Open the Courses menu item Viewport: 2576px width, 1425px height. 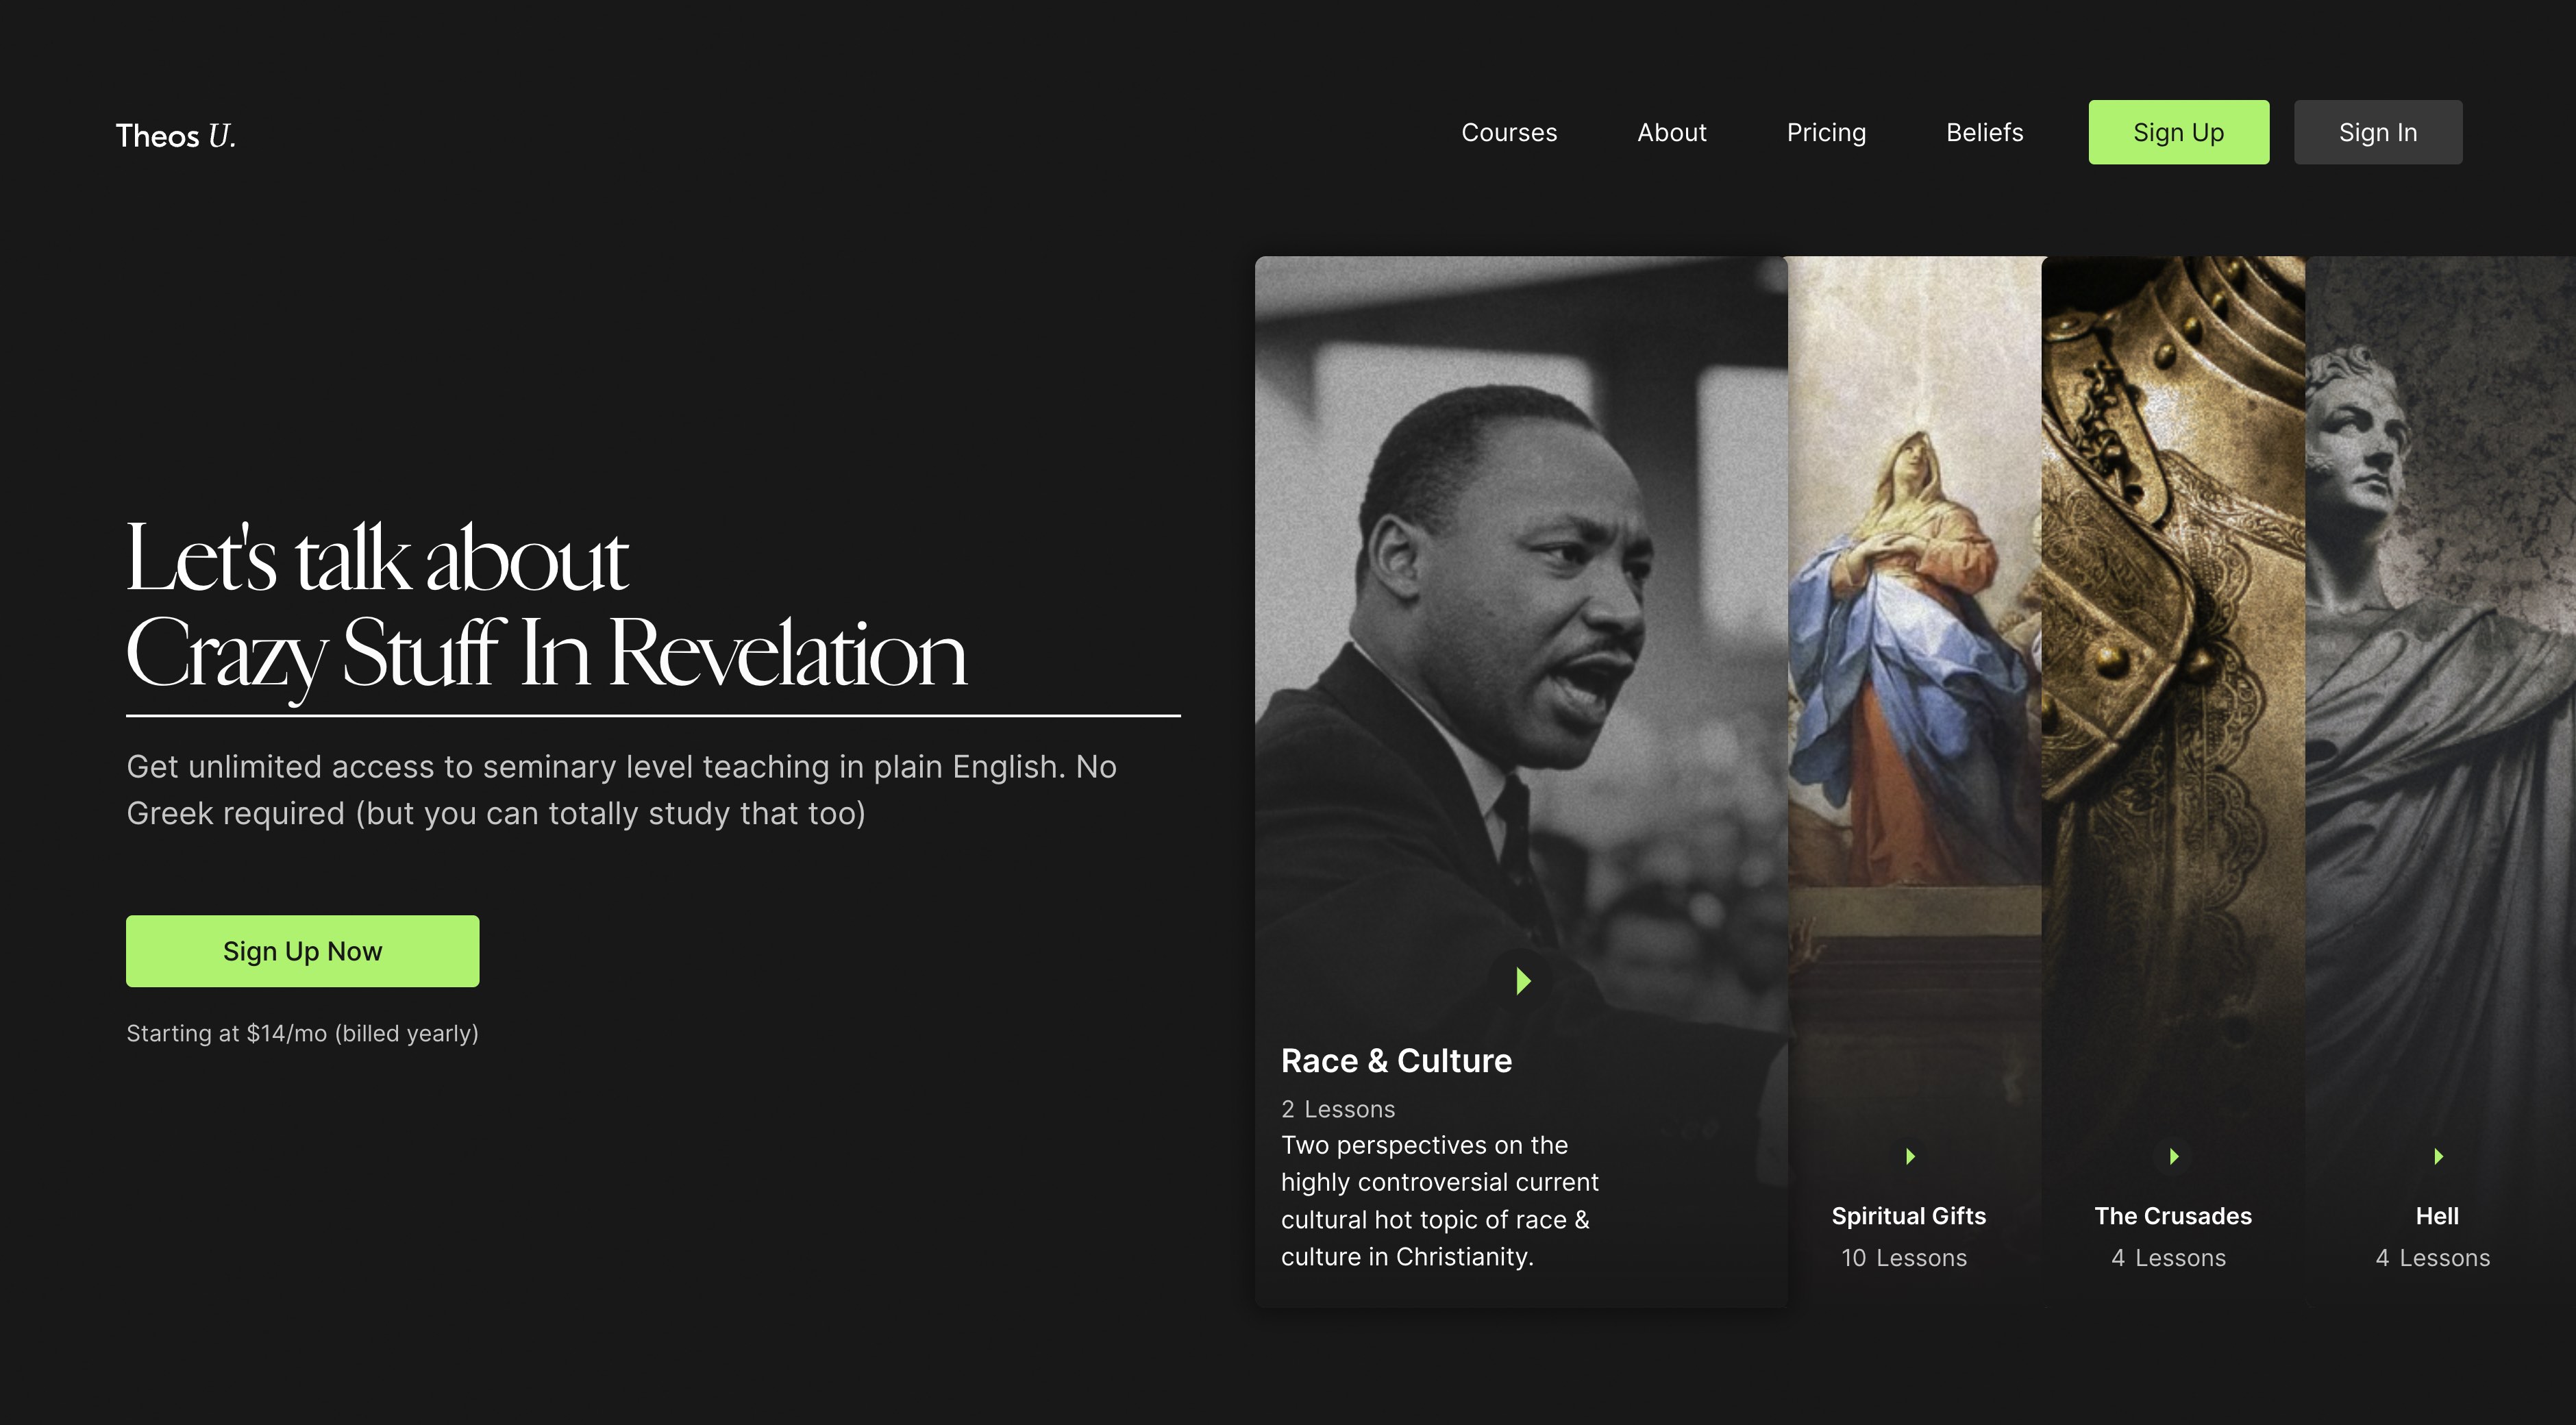click(1509, 132)
